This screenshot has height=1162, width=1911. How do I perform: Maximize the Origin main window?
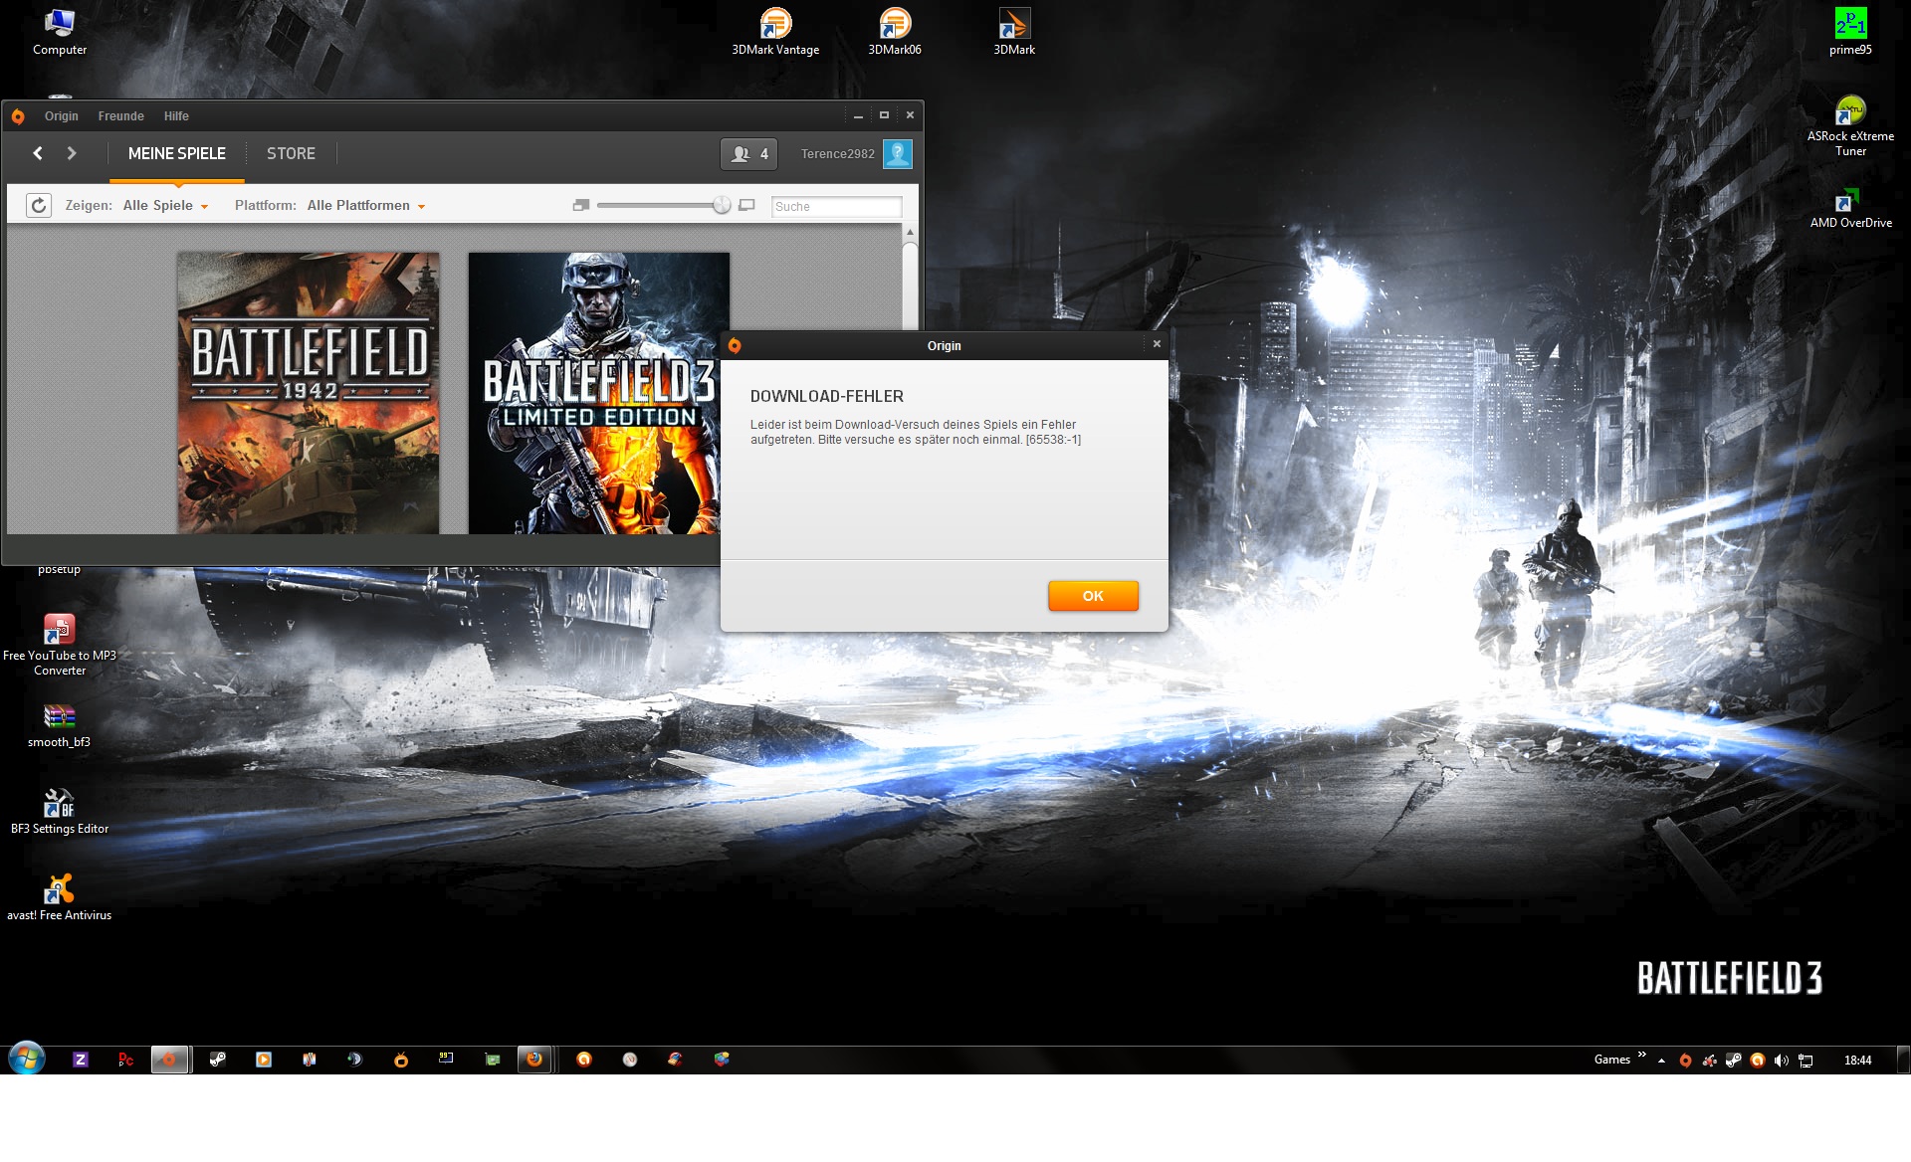pyautogui.click(x=884, y=115)
